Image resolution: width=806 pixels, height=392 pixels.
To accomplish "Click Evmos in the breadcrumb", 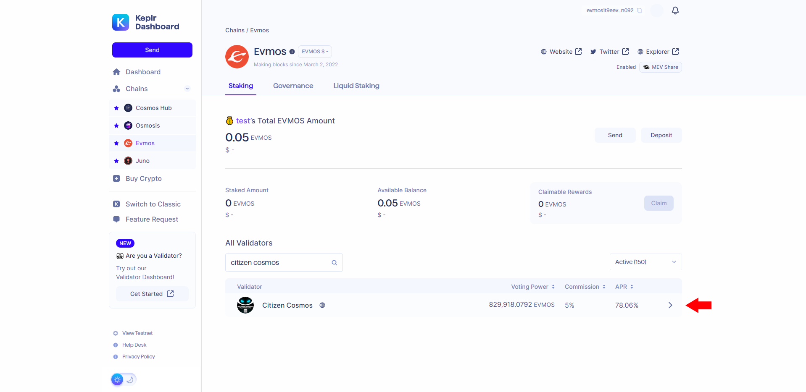I will point(260,30).
